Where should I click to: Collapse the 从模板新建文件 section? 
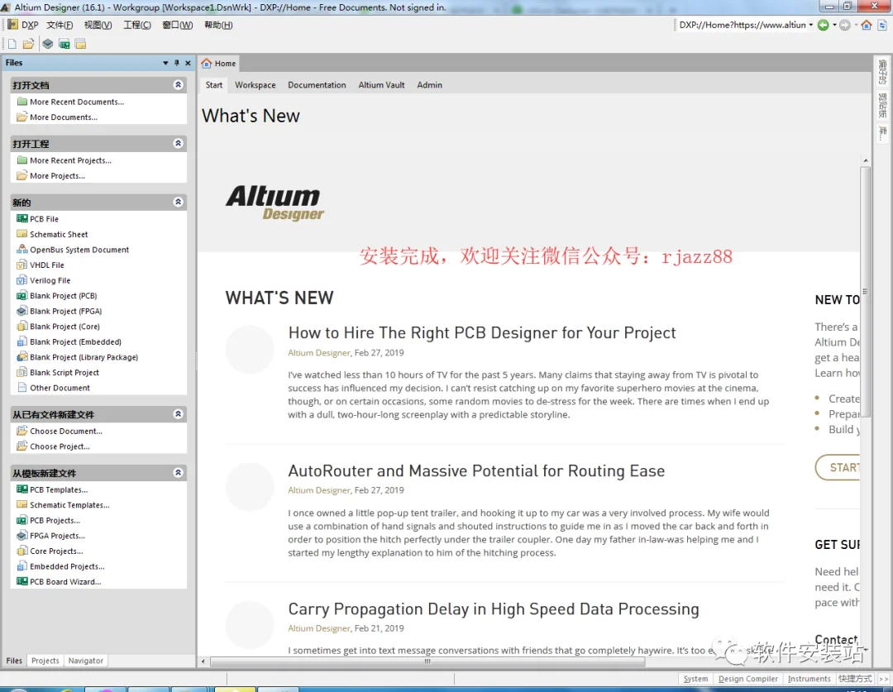(179, 473)
